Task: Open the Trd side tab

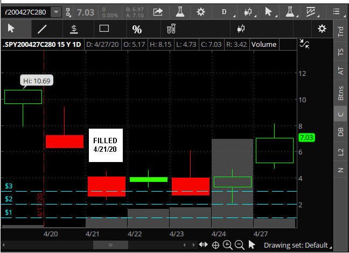Action: [x=340, y=32]
